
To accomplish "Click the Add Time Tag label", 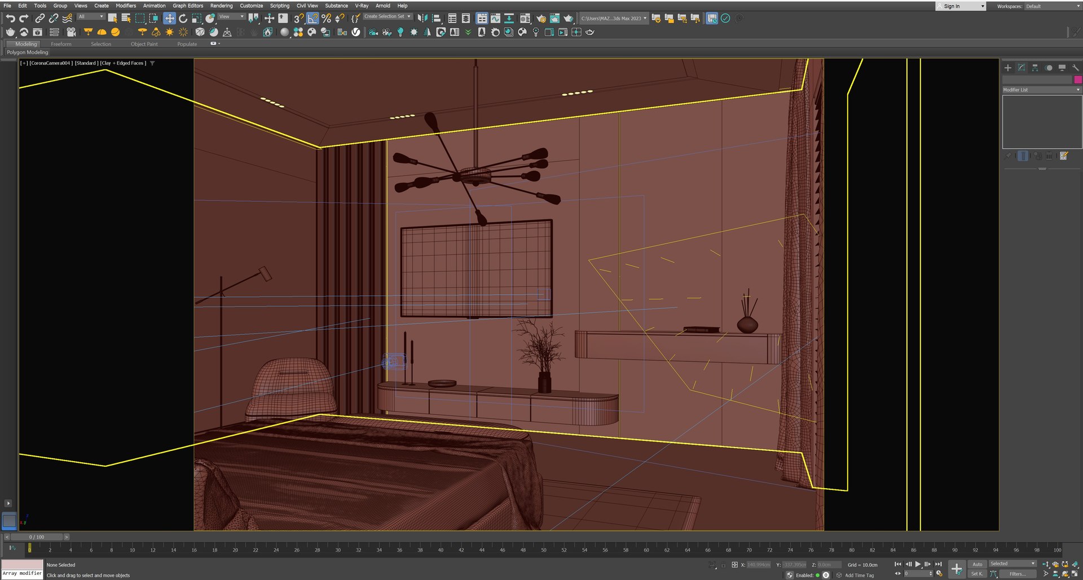I will pos(859,575).
